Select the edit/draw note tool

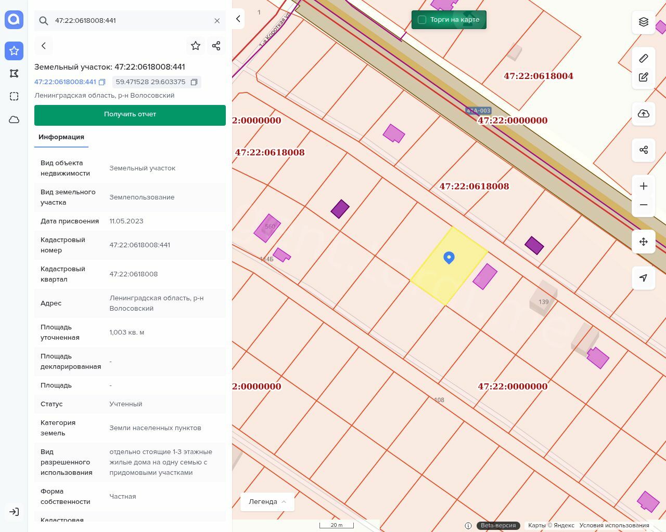(x=644, y=77)
